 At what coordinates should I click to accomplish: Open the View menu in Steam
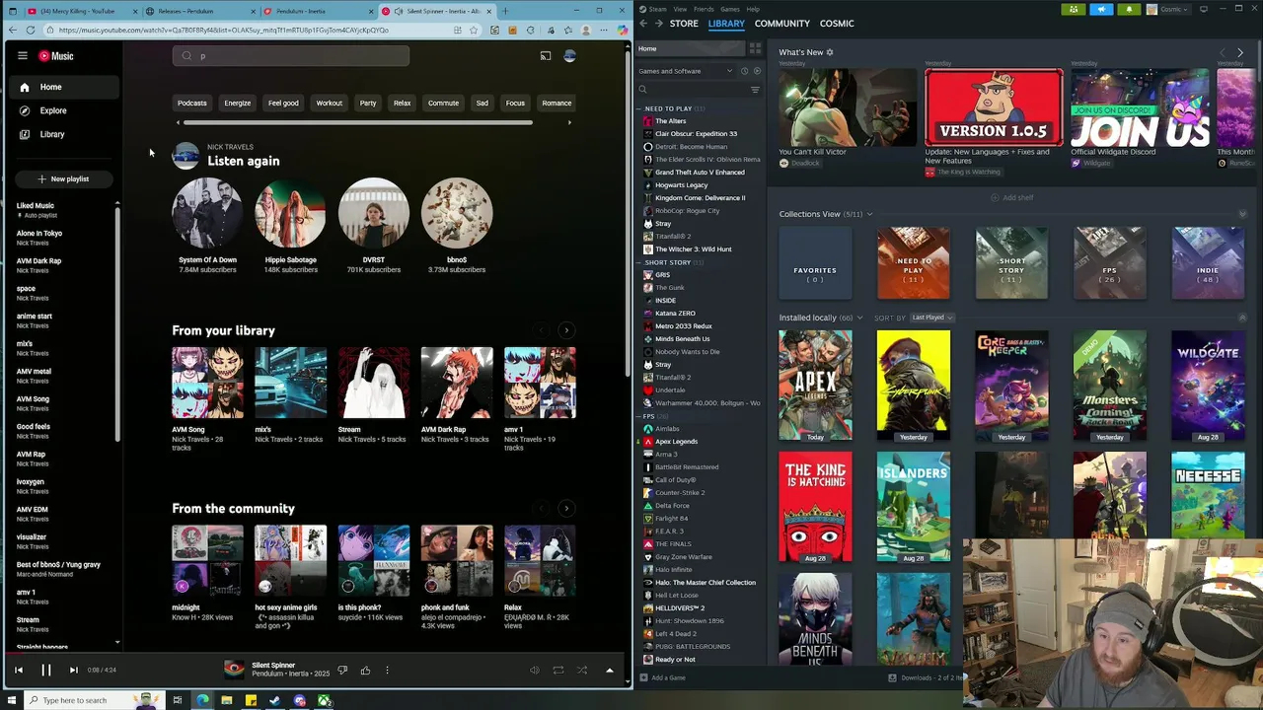pos(680,9)
